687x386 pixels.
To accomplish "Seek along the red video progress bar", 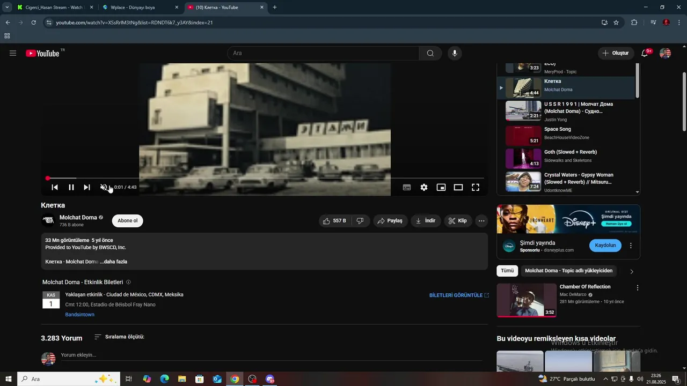I will [265, 178].
